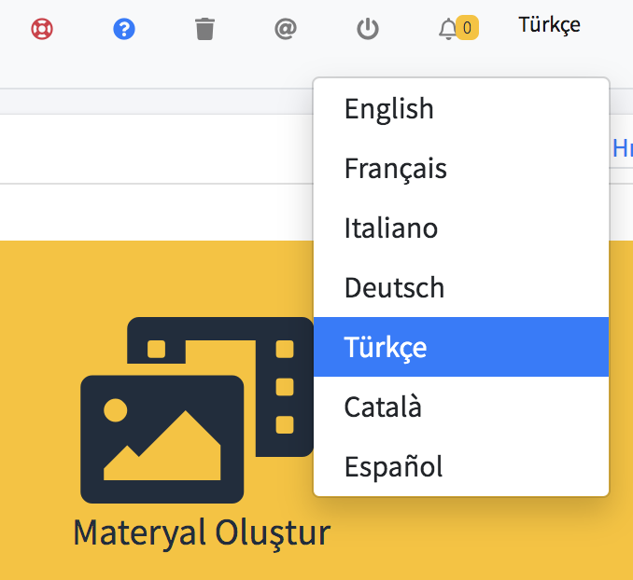Click the image and film media icon
The width and height of the screenshot is (633, 580).
pyautogui.click(x=197, y=410)
